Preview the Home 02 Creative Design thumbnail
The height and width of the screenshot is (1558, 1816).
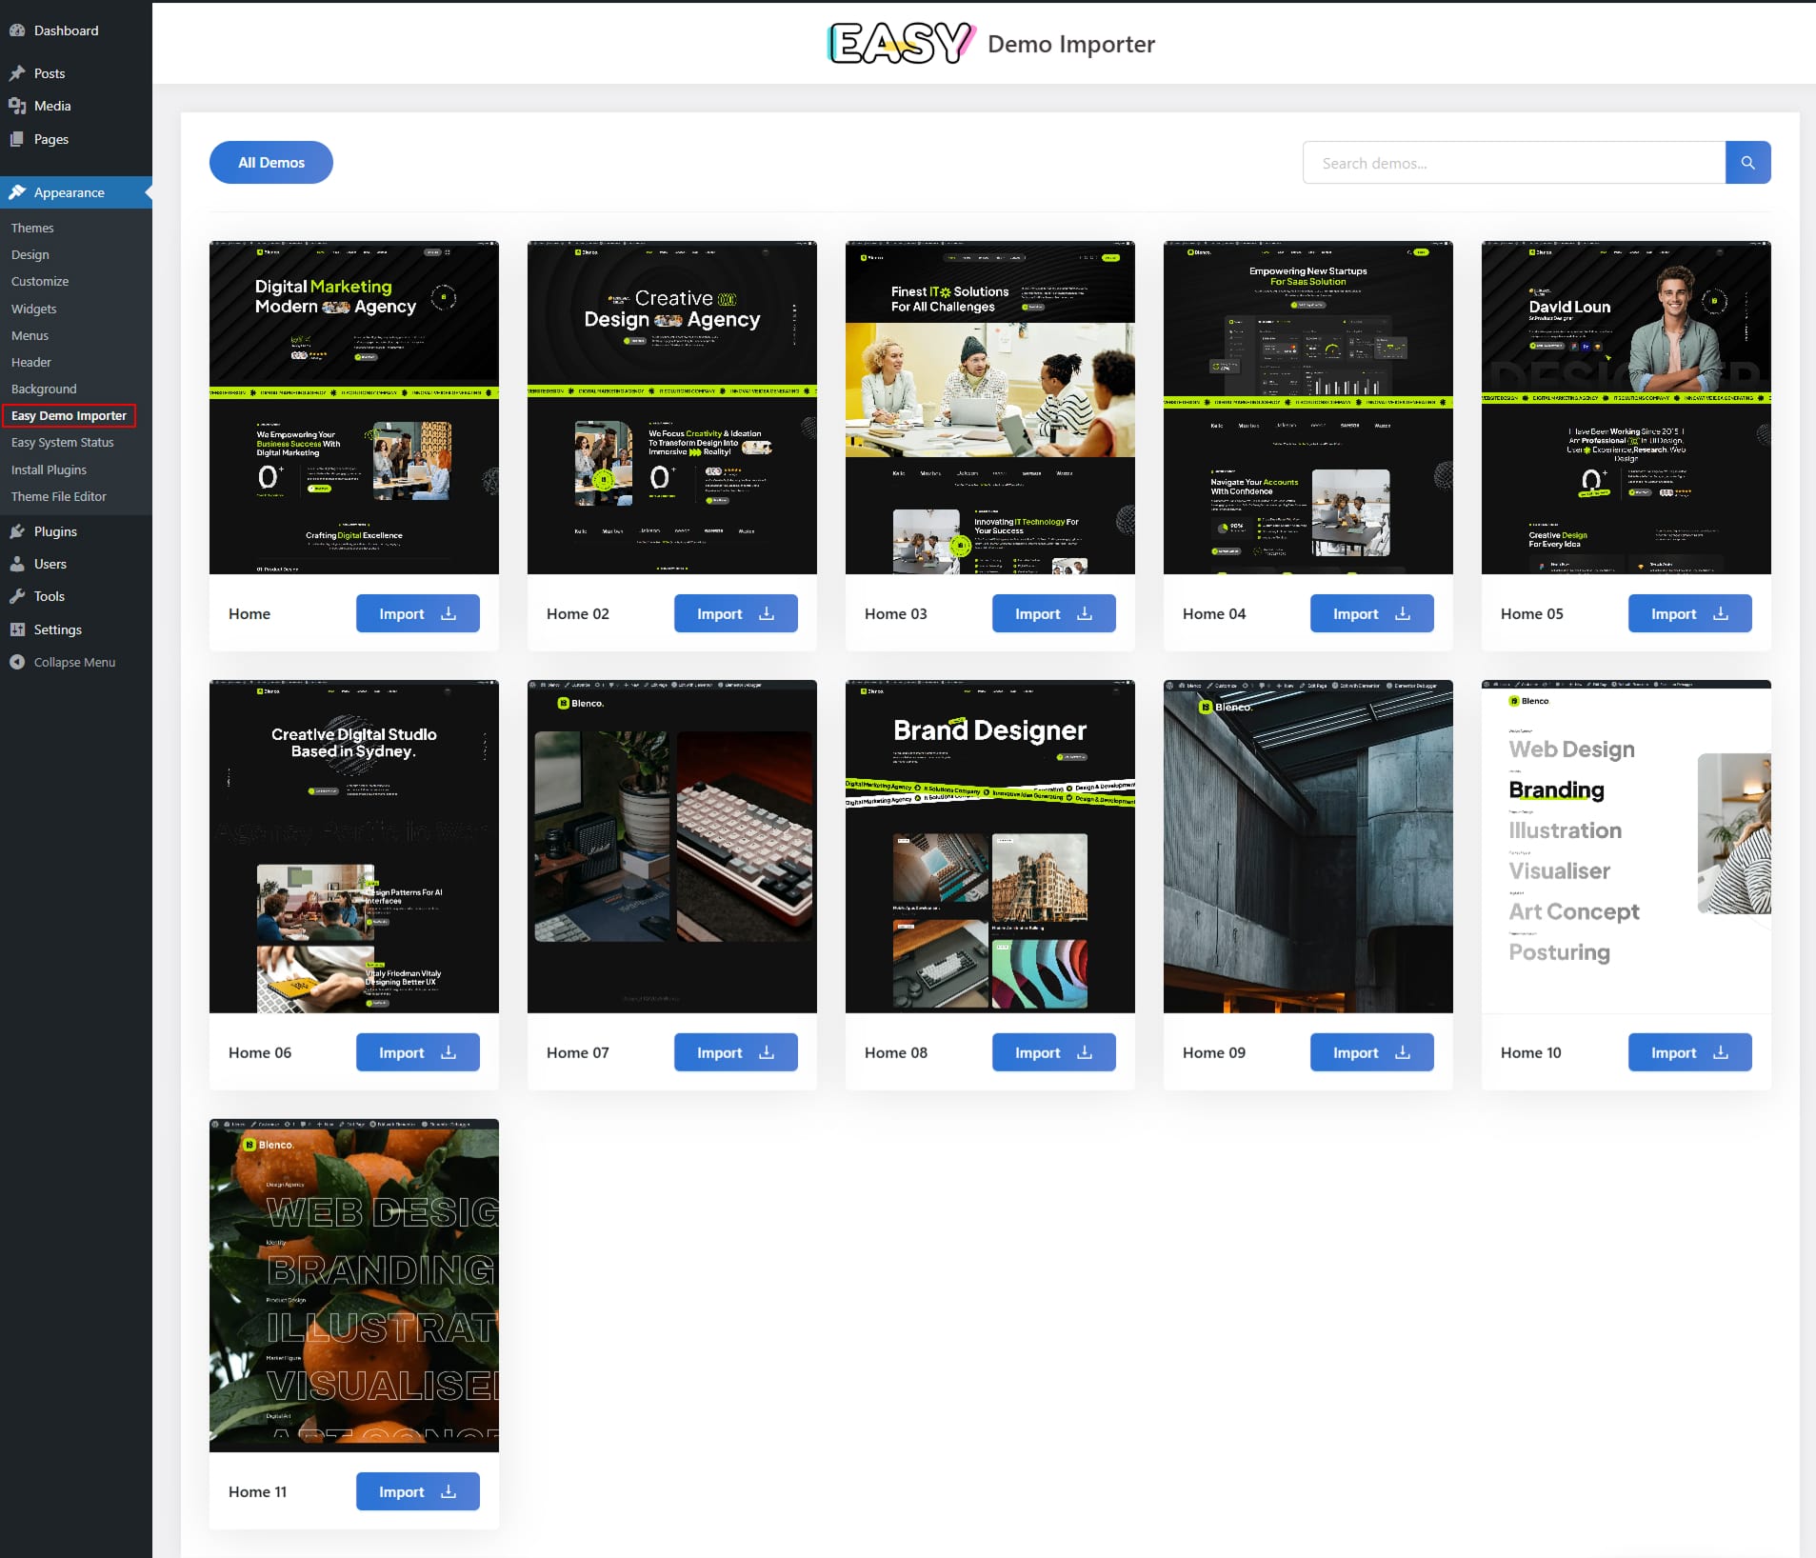pyautogui.click(x=672, y=408)
